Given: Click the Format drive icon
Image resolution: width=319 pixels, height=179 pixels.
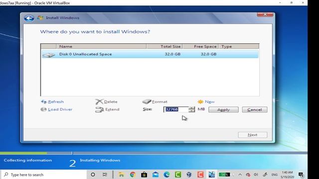Looking at the screenshot, I should 147,101.
